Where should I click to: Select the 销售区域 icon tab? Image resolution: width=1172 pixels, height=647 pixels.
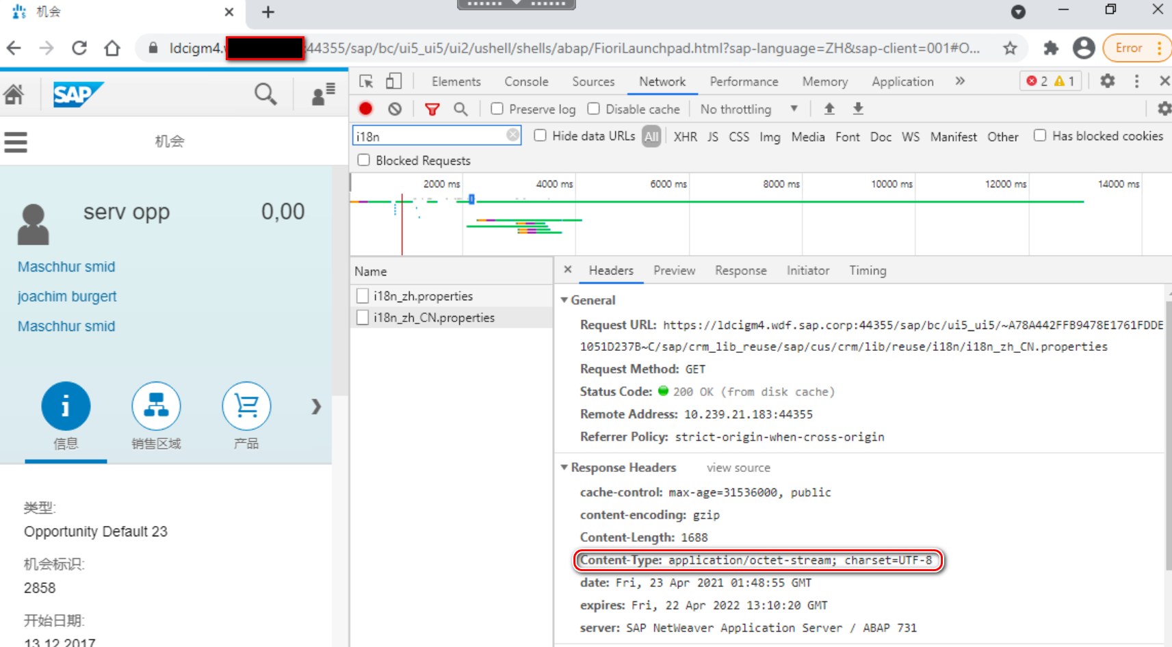pos(156,406)
